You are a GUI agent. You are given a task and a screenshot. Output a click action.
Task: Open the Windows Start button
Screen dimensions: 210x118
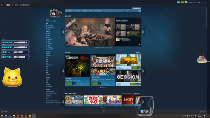tap(2, 116)
